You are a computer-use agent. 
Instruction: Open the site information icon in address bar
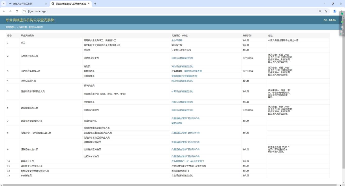(25, 11)
